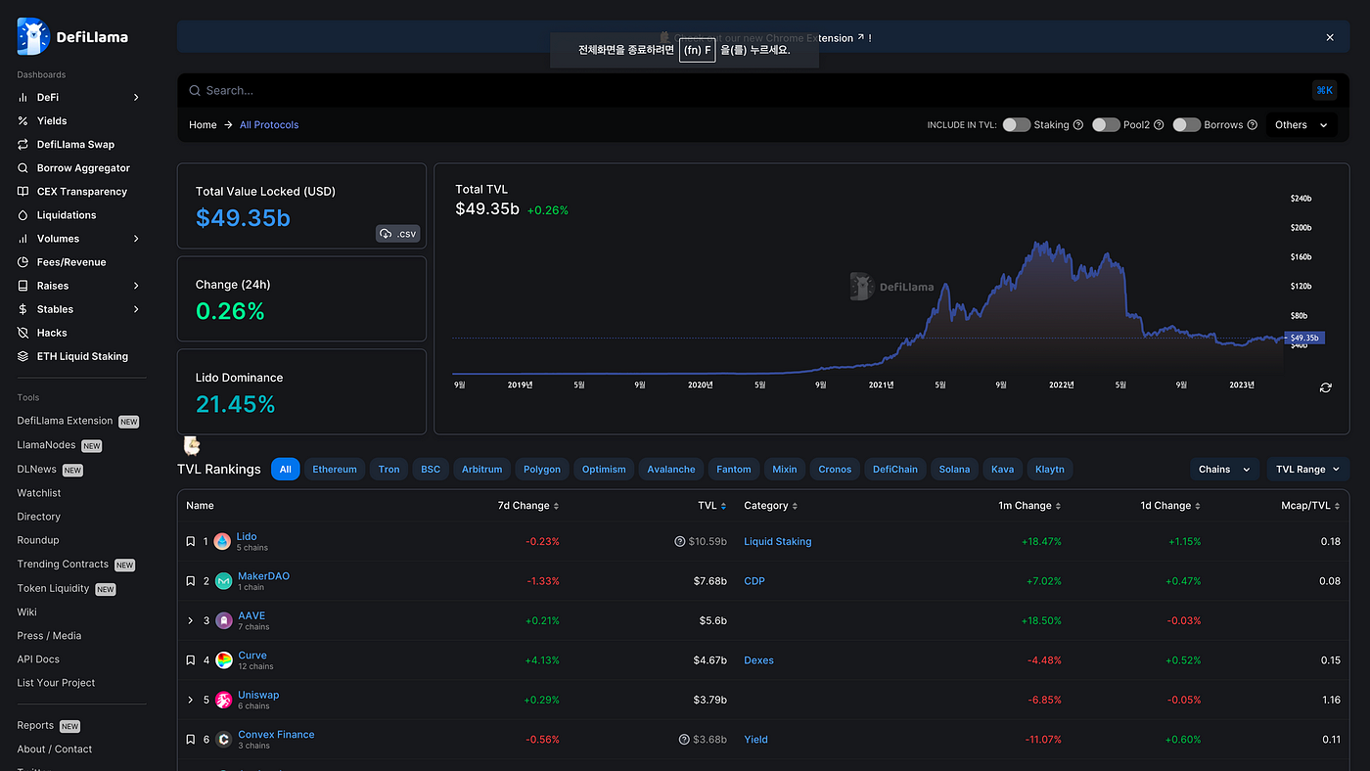Click the AAVE token logo

tap(224, 620)
